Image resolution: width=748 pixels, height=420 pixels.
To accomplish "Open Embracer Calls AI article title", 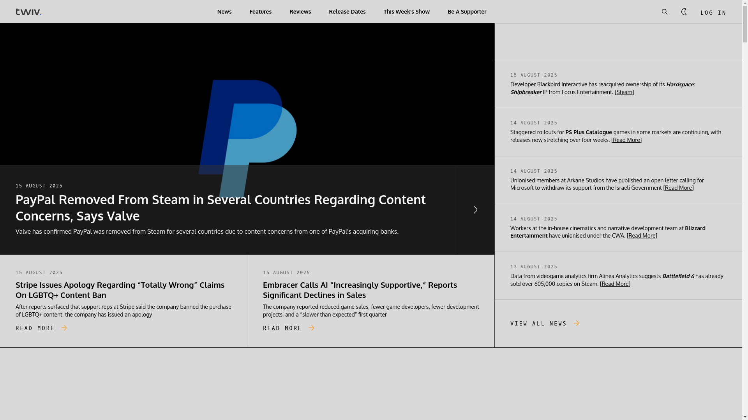I will (x=360, y=290).
